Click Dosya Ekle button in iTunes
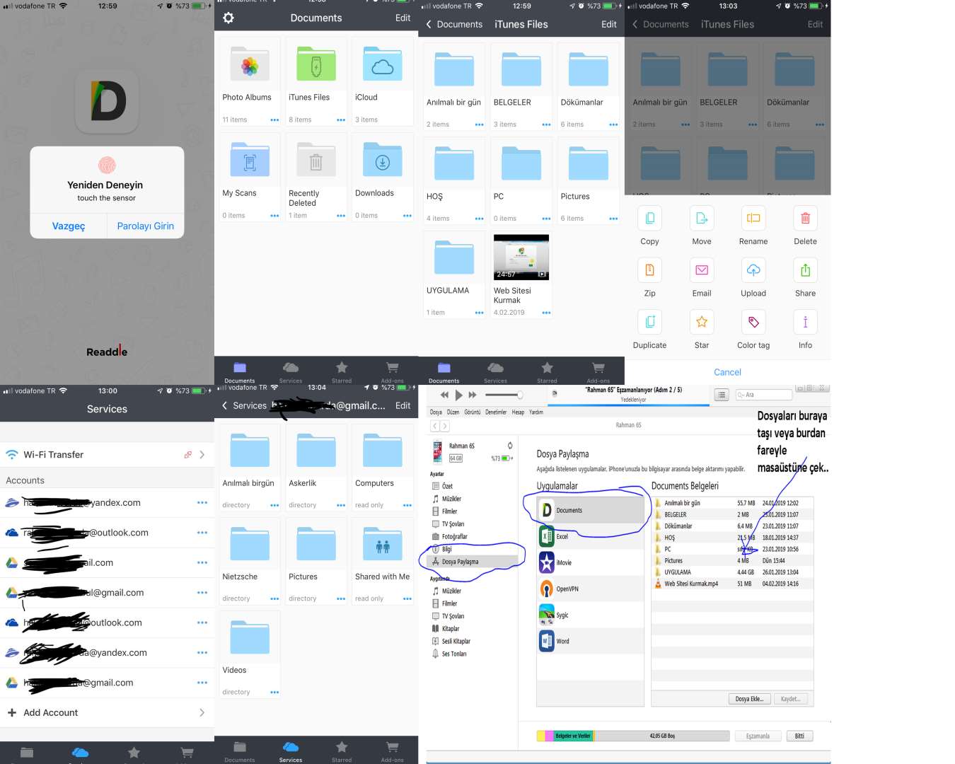This screenshot has height=764, width=955. point(749,699)
